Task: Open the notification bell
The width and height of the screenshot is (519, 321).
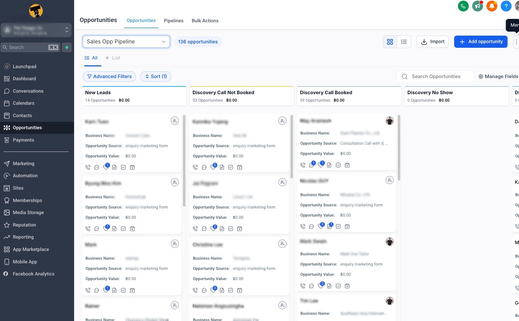Action: click(x=492, y=6)
